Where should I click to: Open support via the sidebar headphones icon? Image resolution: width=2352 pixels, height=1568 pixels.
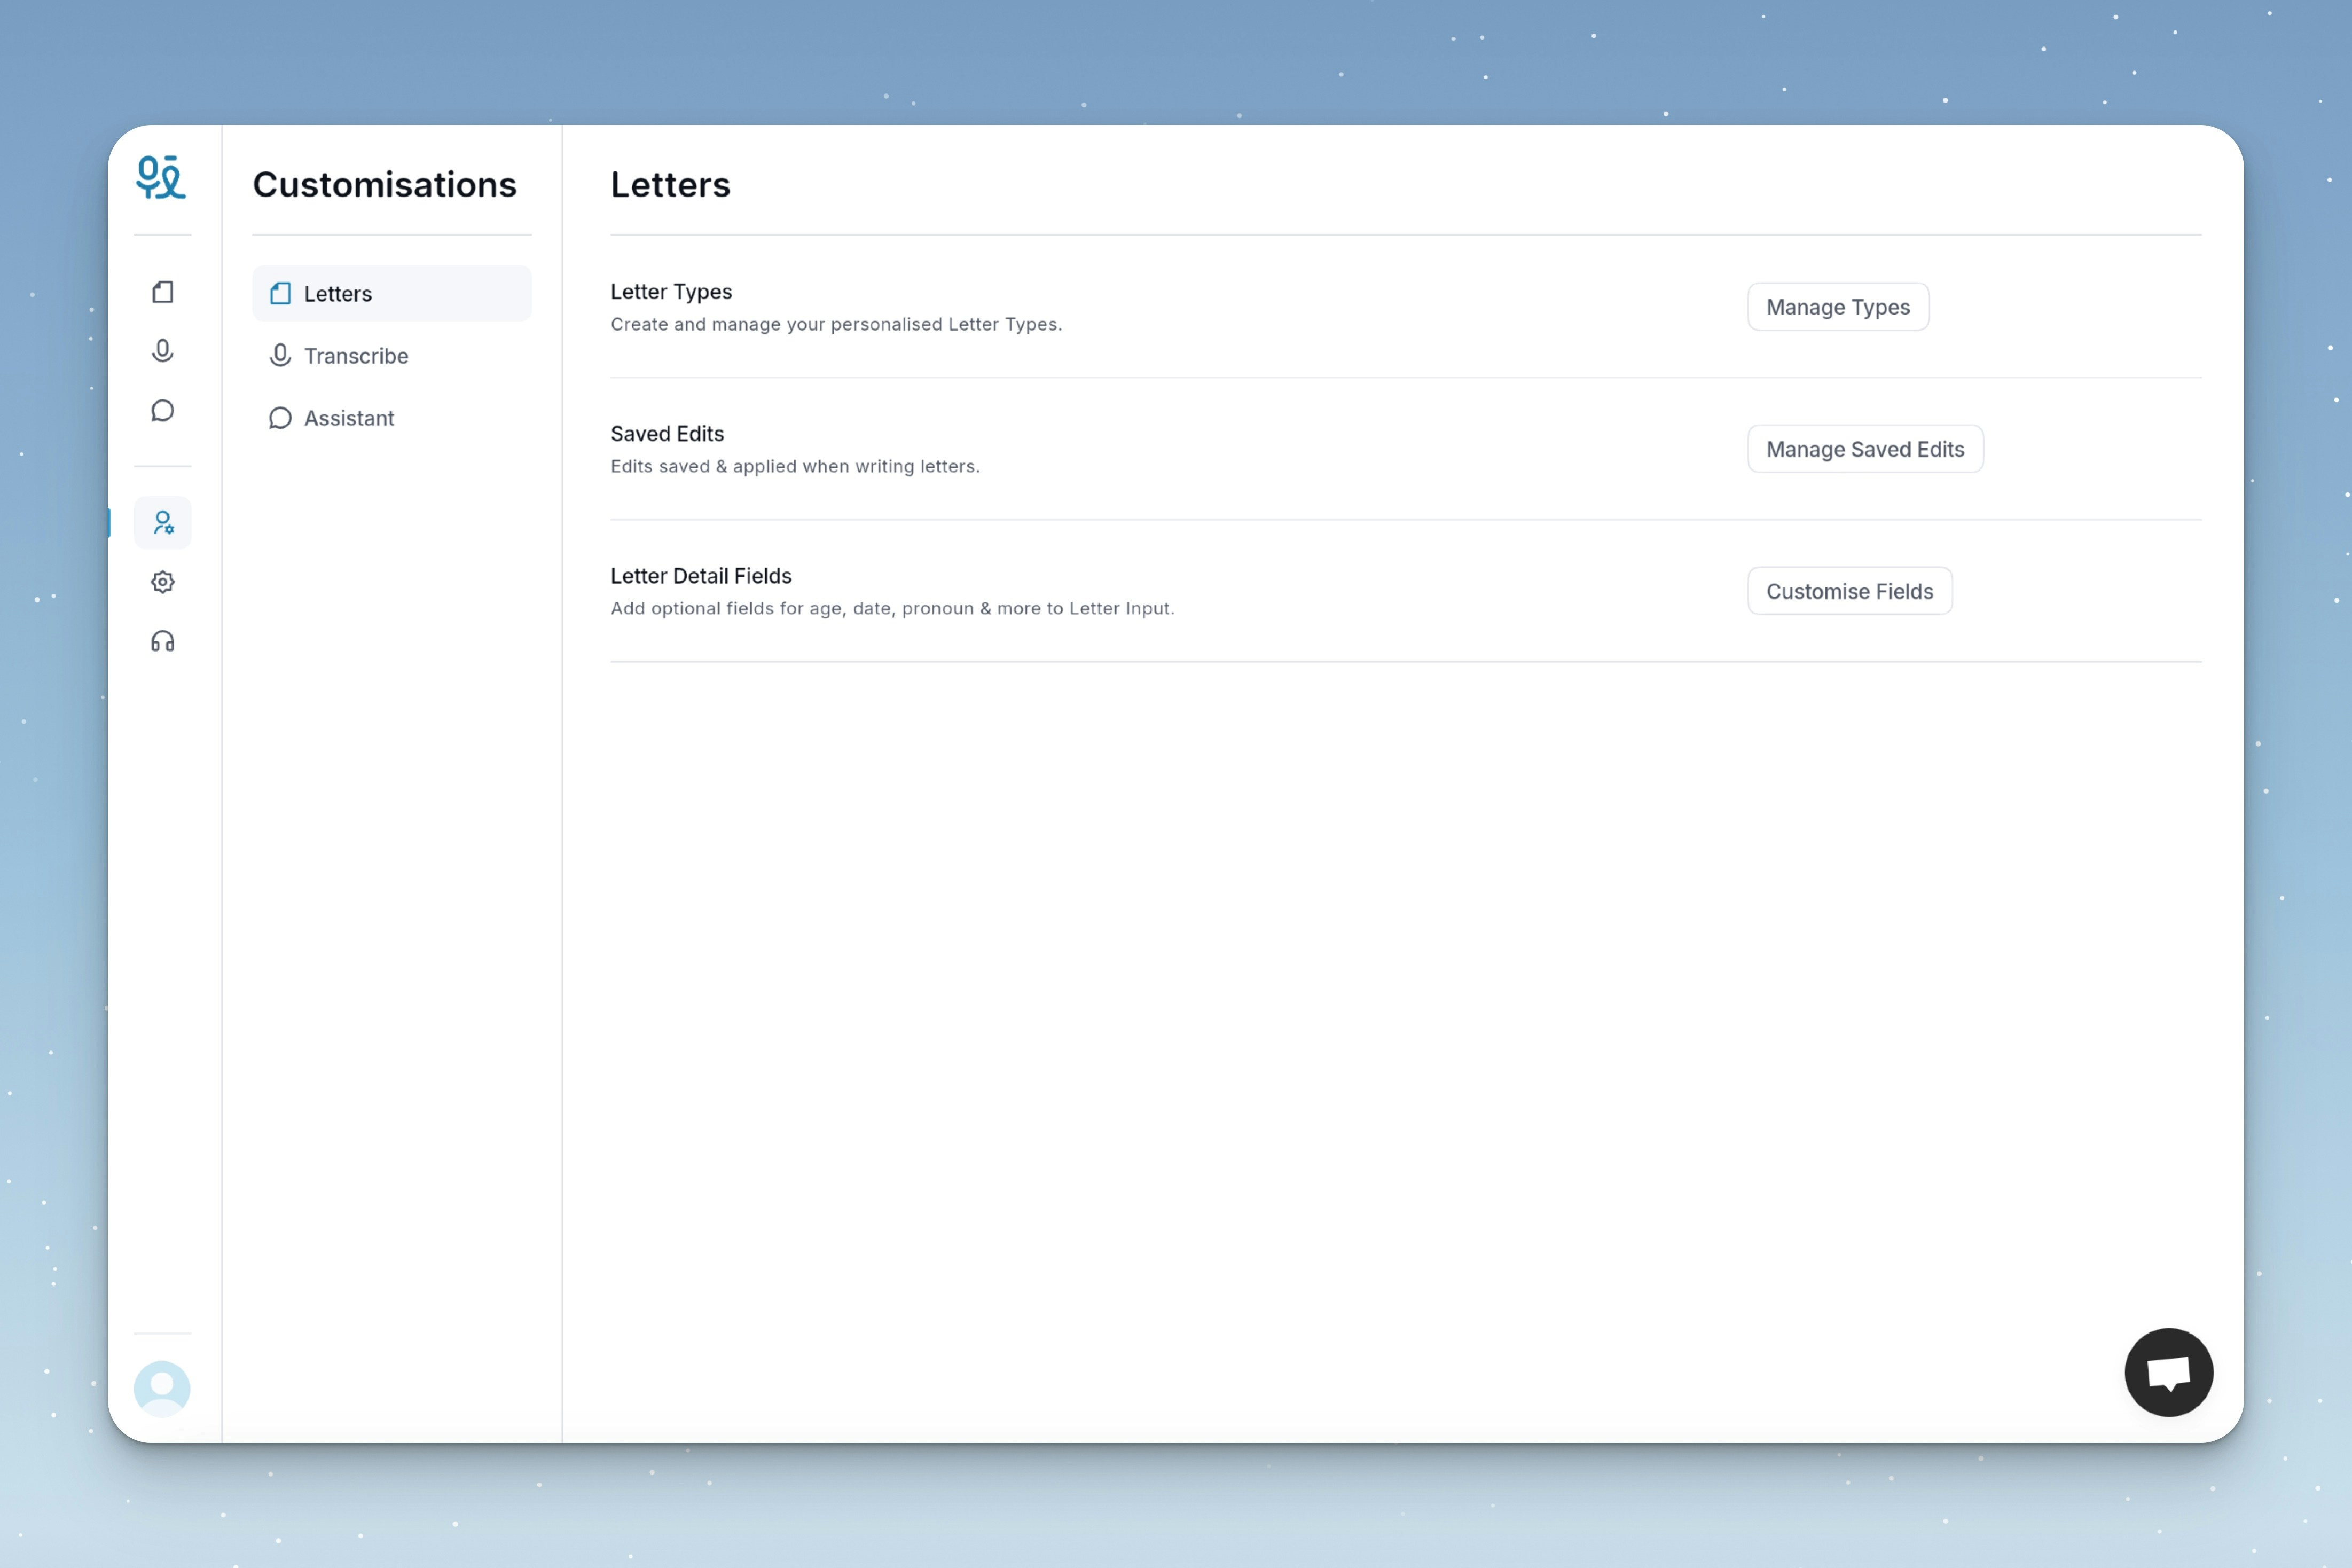pyautogui.click(x=163, y=642)
